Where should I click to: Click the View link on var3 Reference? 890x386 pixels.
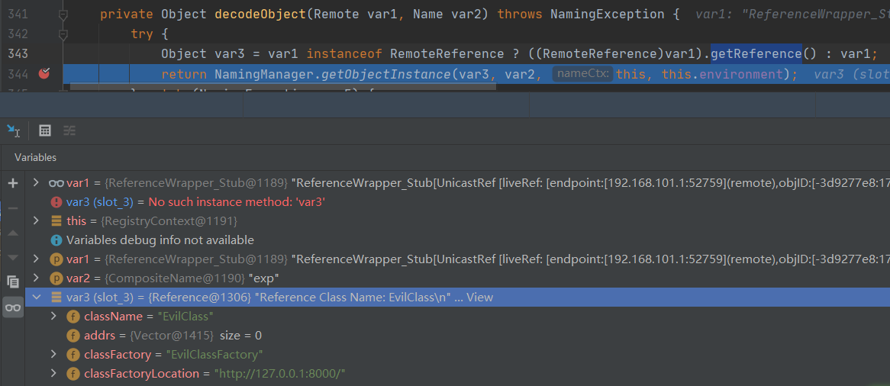[x=479, y=298]
